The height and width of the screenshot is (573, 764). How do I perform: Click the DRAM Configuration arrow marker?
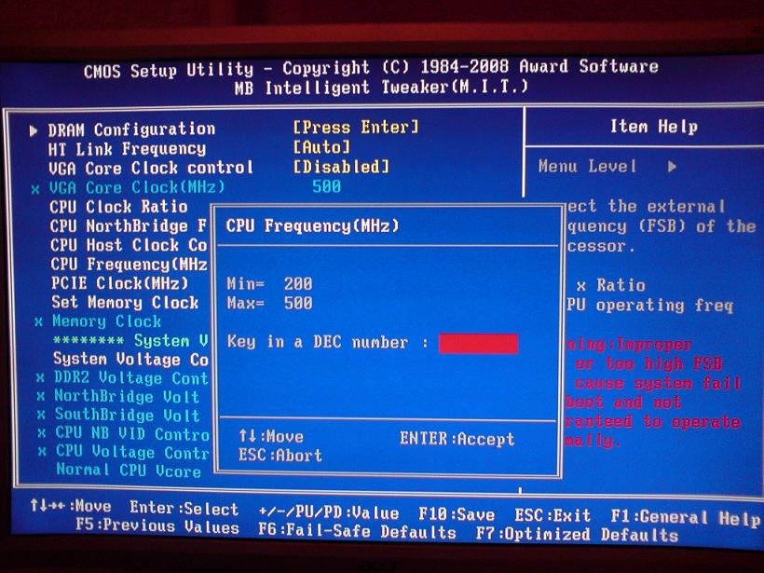(x=34, y=130)
